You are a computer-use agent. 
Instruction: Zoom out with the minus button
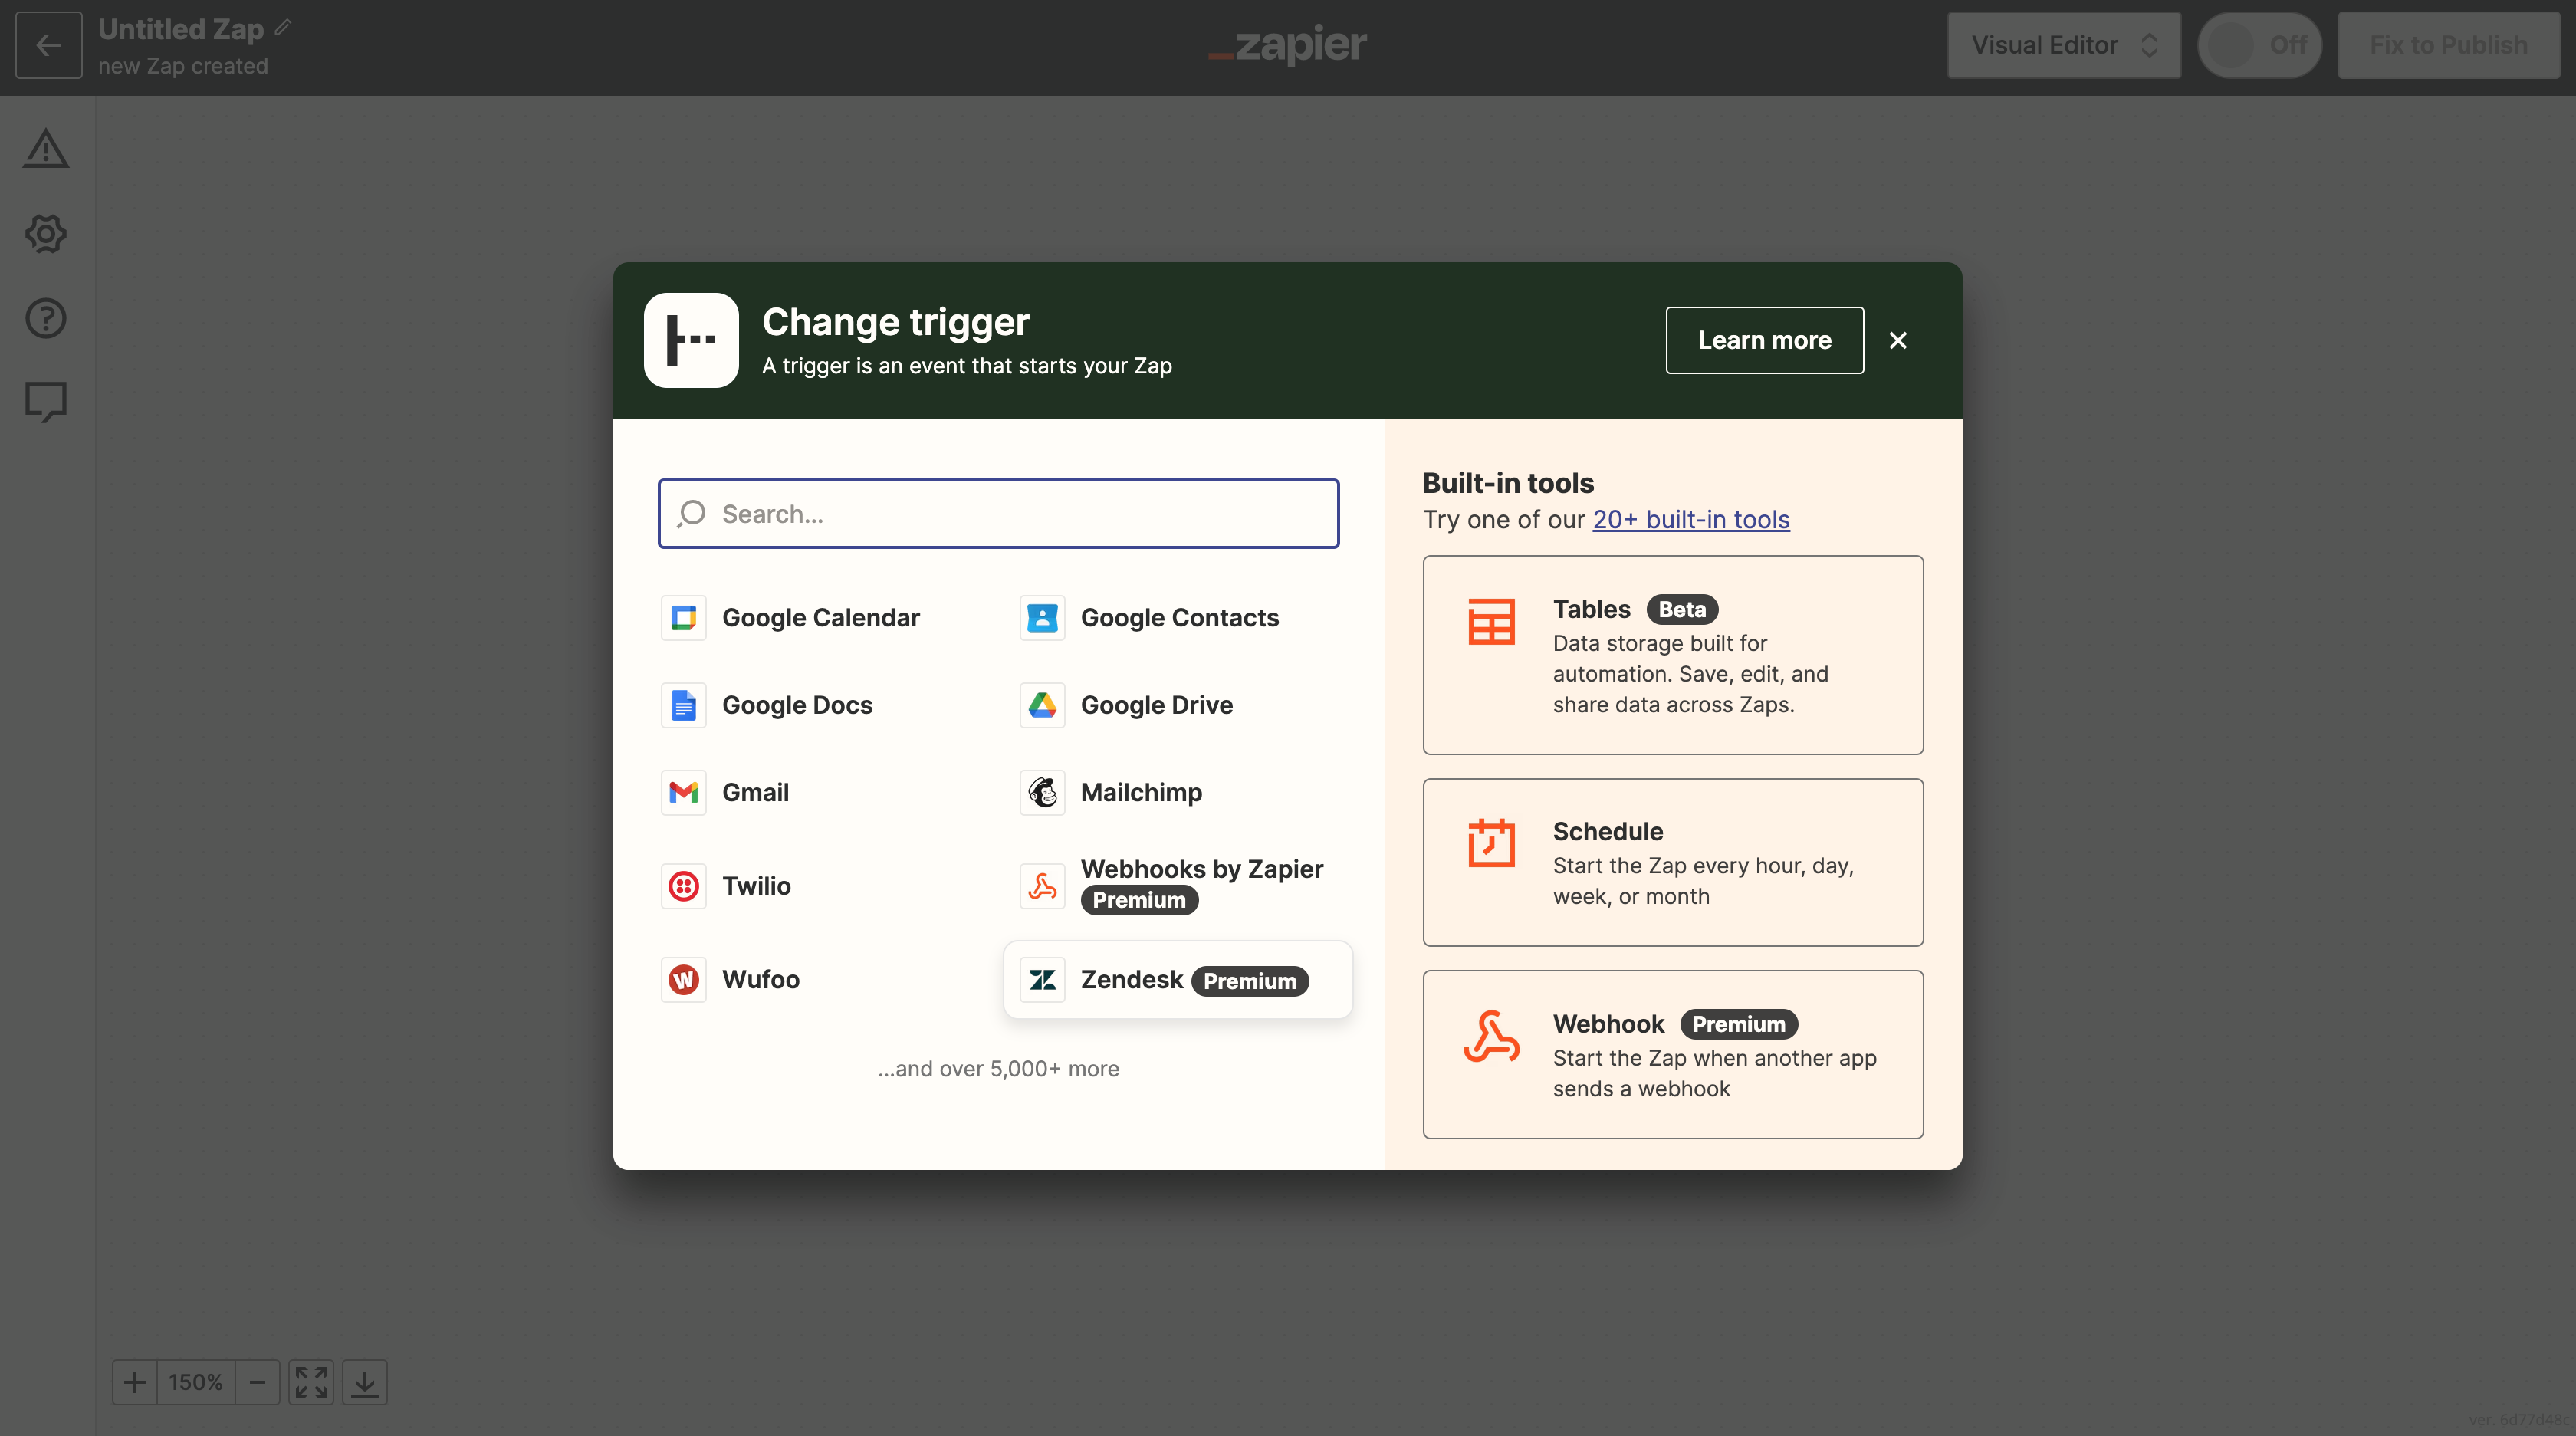[x=257, y=1382]
